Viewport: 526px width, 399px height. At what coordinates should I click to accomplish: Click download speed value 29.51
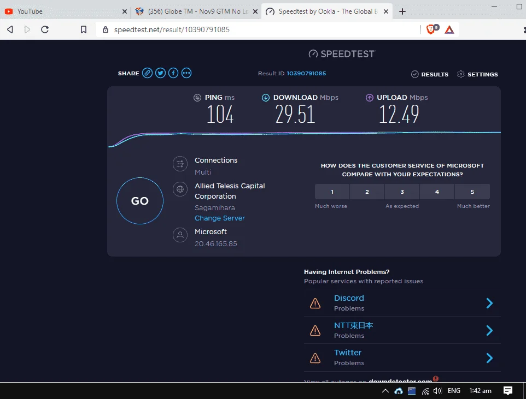point(295,114)
